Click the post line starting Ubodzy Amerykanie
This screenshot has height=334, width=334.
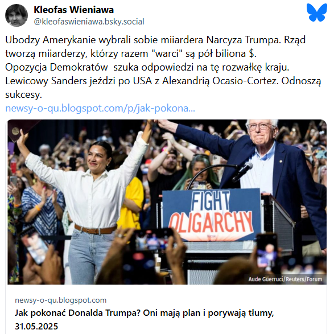click(x=155, y=40)
